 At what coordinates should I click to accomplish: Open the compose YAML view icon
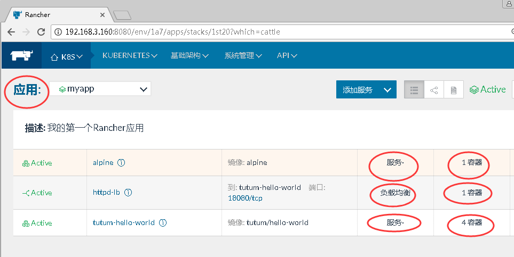pyautogui.click(x=454, y=89)
